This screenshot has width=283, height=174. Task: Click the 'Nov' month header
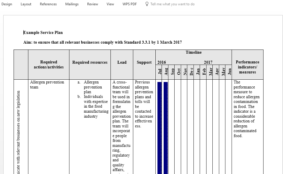tap(185, 72)
